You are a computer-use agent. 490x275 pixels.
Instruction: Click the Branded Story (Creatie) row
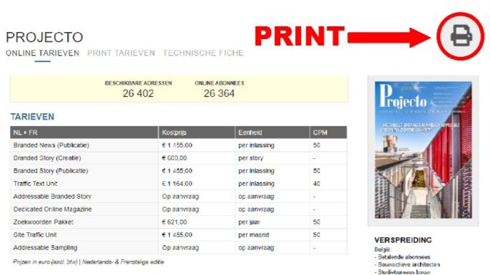pyautogui.click(x=178, y=158)
